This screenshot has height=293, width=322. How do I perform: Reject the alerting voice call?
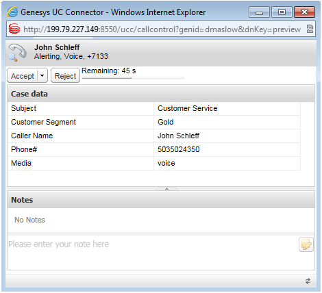tap(65, 76)
